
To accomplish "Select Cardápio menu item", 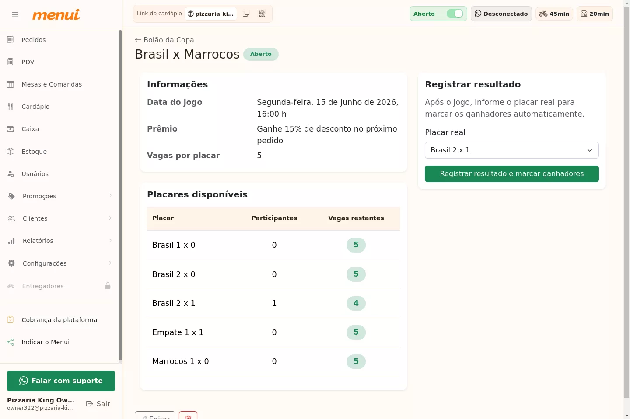I will click(35, 107).
